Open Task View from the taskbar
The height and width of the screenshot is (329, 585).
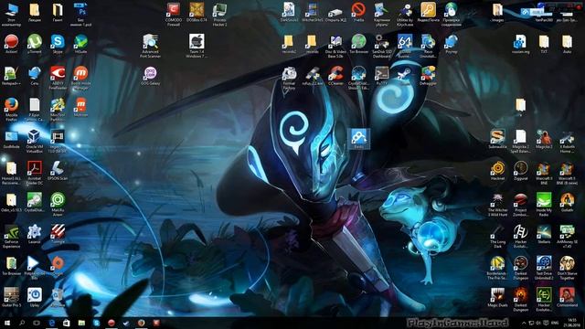pyautogui.click(x=37, y=323)
